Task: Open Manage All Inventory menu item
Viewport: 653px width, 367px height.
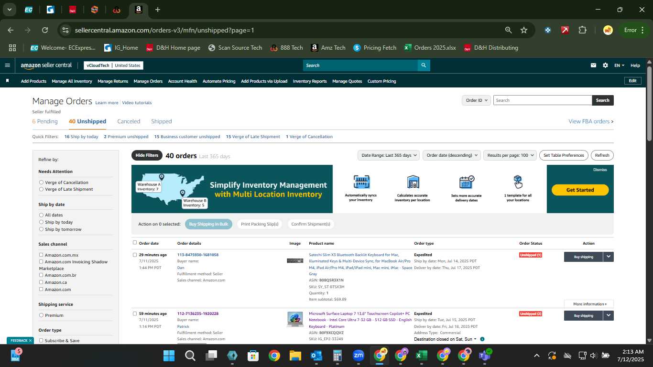Action: point(72,81)
